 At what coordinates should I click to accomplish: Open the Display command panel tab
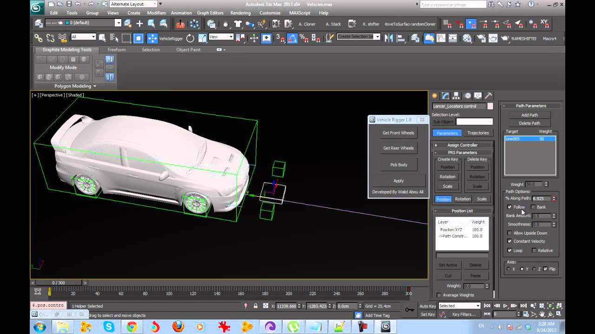coord(478,96)
